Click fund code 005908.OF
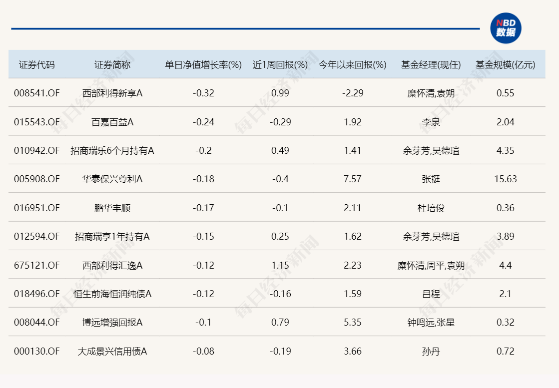Screen dimensions: 559x388 pyautogui.click(x=37, y=179)
